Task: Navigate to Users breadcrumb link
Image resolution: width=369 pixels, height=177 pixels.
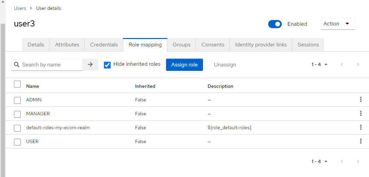Action: [20, 8]
